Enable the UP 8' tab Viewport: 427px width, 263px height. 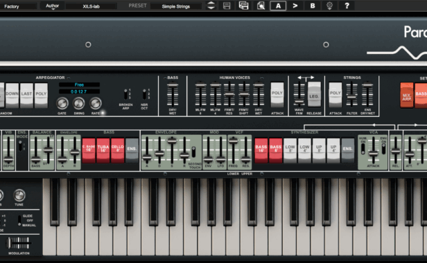[x=319, y=150]
